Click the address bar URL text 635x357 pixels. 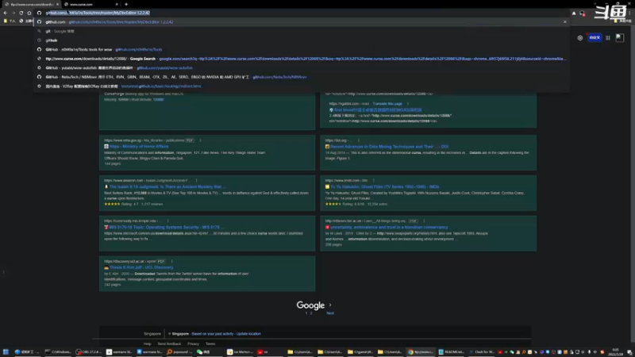pyautogui.click(x=98, y=13)
